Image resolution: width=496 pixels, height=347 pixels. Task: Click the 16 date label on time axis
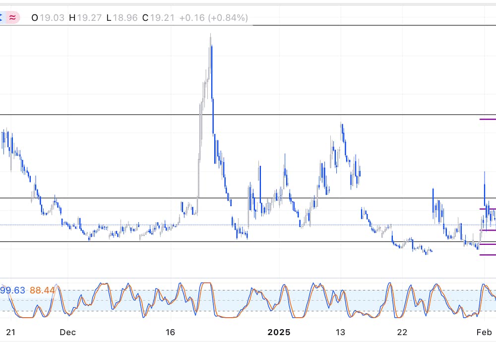170,332
